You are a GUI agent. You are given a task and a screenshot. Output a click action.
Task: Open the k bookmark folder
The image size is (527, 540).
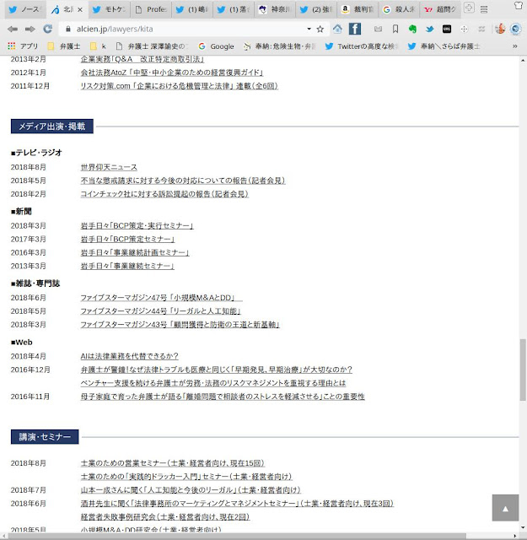pos(98,46)
